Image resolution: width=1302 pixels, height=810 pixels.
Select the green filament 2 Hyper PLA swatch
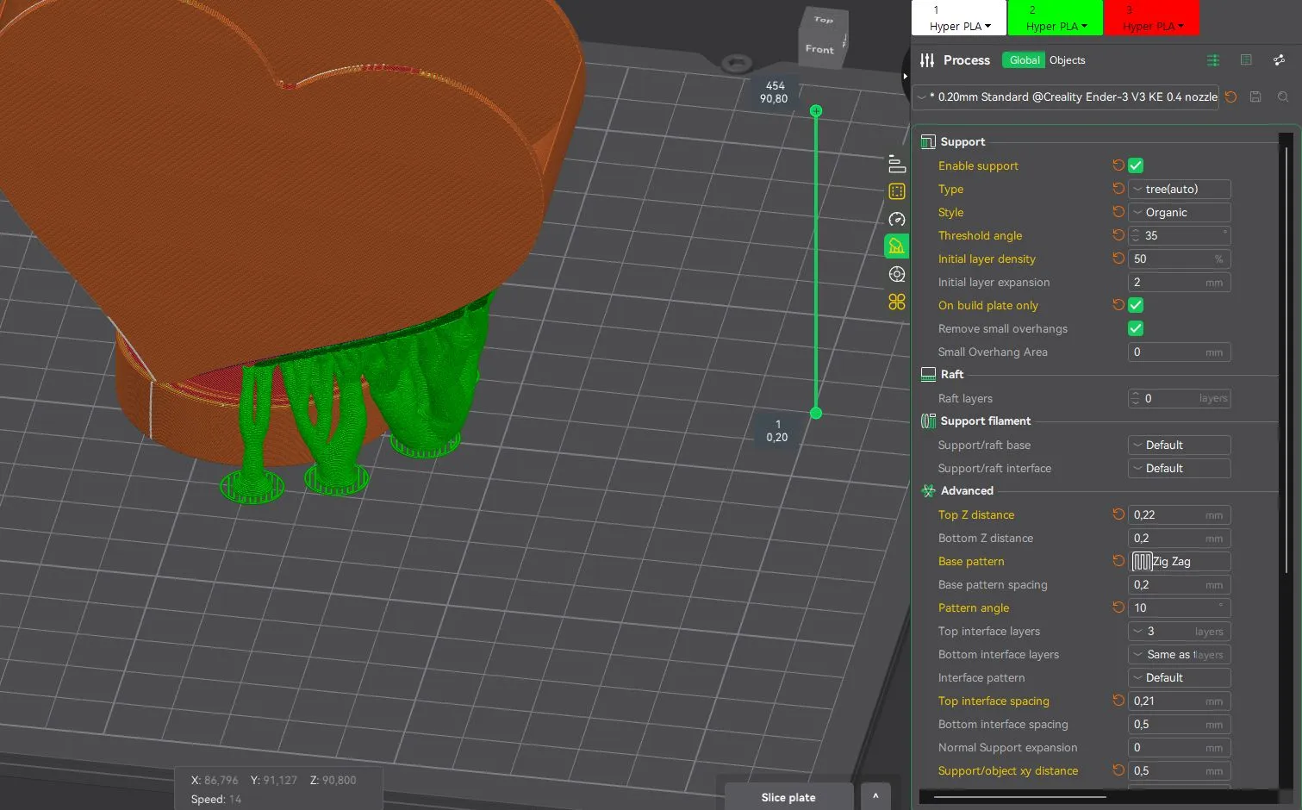(x=1056, y=18)
